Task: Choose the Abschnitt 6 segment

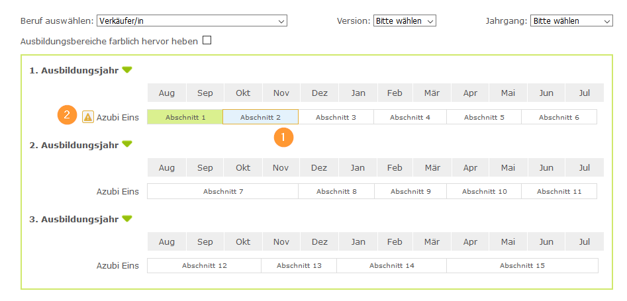Action: [559, 117]
